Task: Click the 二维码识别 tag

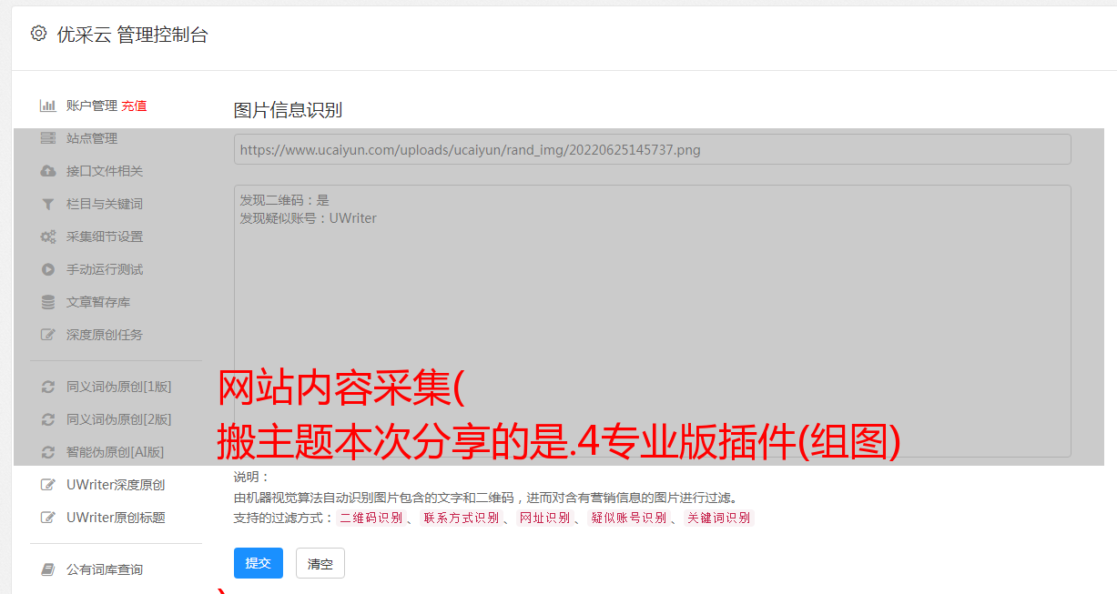Action: pos(371,518)
